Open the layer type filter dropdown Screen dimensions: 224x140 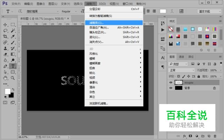[x=178, y=64]
